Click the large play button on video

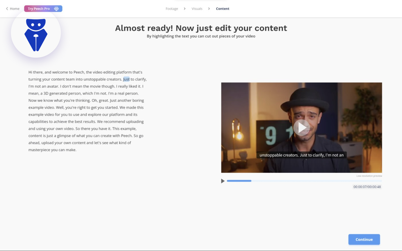pos(301,128)
